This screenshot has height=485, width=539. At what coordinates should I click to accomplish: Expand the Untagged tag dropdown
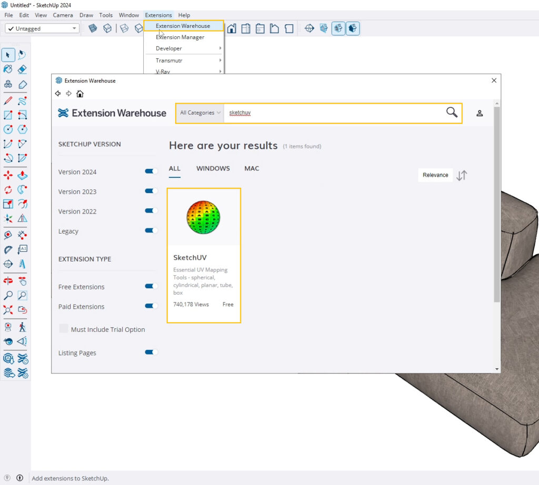click(x=74, y=28)
